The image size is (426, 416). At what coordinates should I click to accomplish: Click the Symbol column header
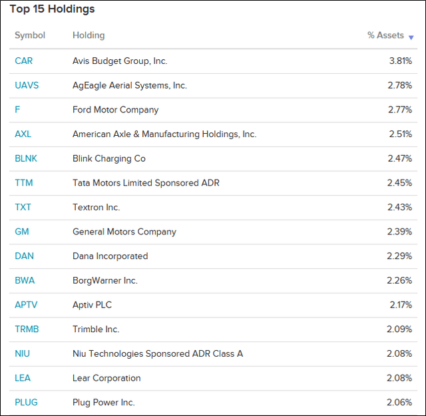click(x=30, y=35)
